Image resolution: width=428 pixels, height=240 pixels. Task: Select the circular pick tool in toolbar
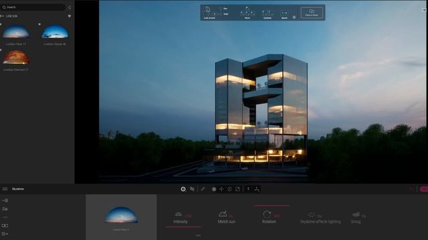[x=183, y=189]
